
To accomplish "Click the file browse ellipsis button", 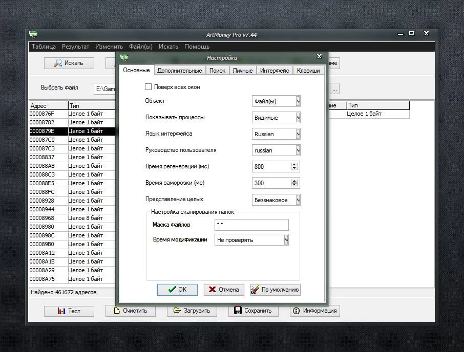I will pos(334,89).
